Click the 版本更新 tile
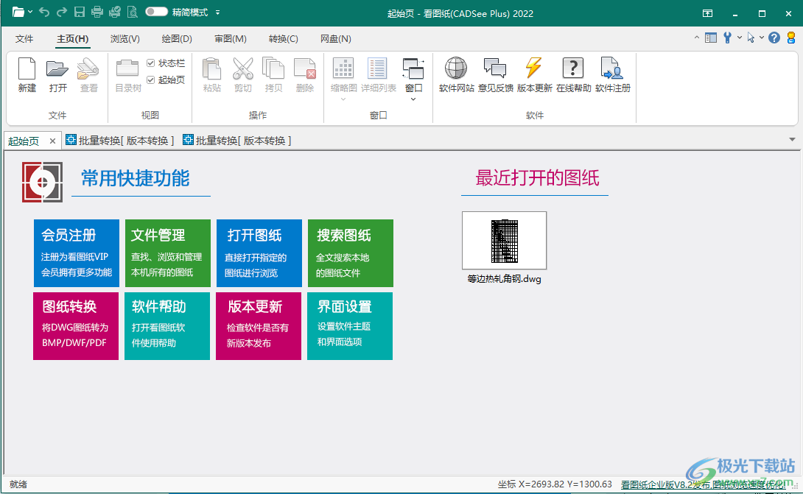 click(x=259, y=326)
